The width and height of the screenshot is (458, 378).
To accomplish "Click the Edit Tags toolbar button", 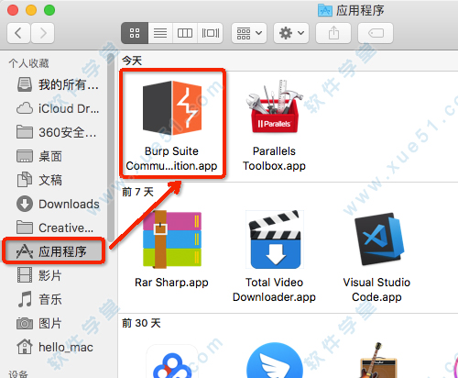I will 376,33.
